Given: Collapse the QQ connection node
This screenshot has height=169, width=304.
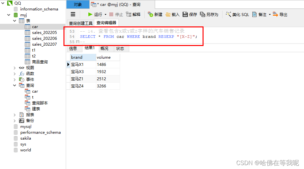Looking at the screenshot, I should click(3, 3).
